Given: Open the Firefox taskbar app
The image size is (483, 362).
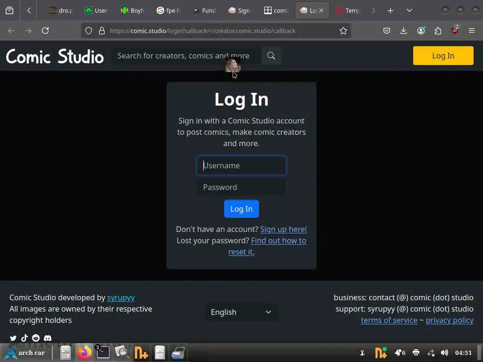Looking at the screenshot, I should tap(84, 353).
